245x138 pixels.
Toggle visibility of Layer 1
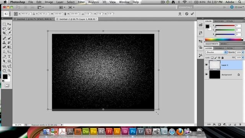(206, 65)
